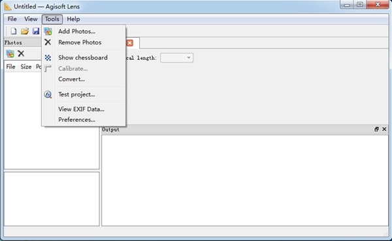Screen dimensions: 392x241
Task: Select Show chessboard menu entry
Action: click(84, 57)
